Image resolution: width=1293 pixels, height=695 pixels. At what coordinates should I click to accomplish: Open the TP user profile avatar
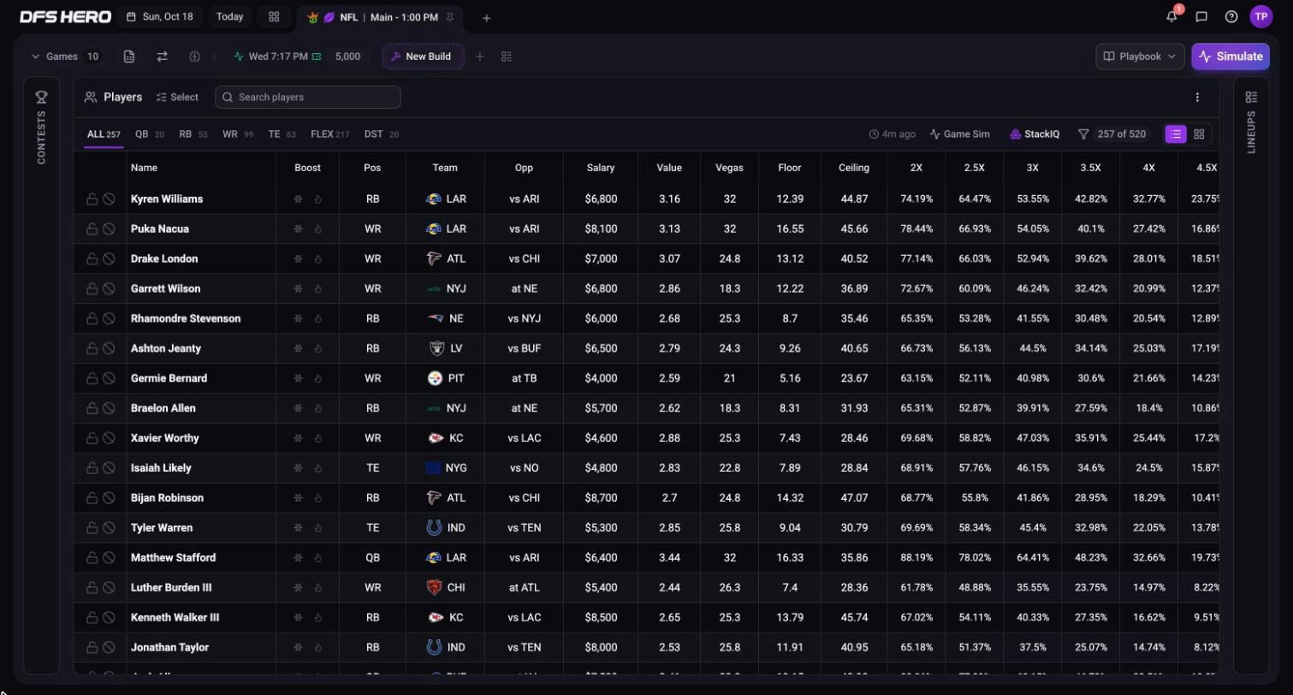tap(1261, 16)
